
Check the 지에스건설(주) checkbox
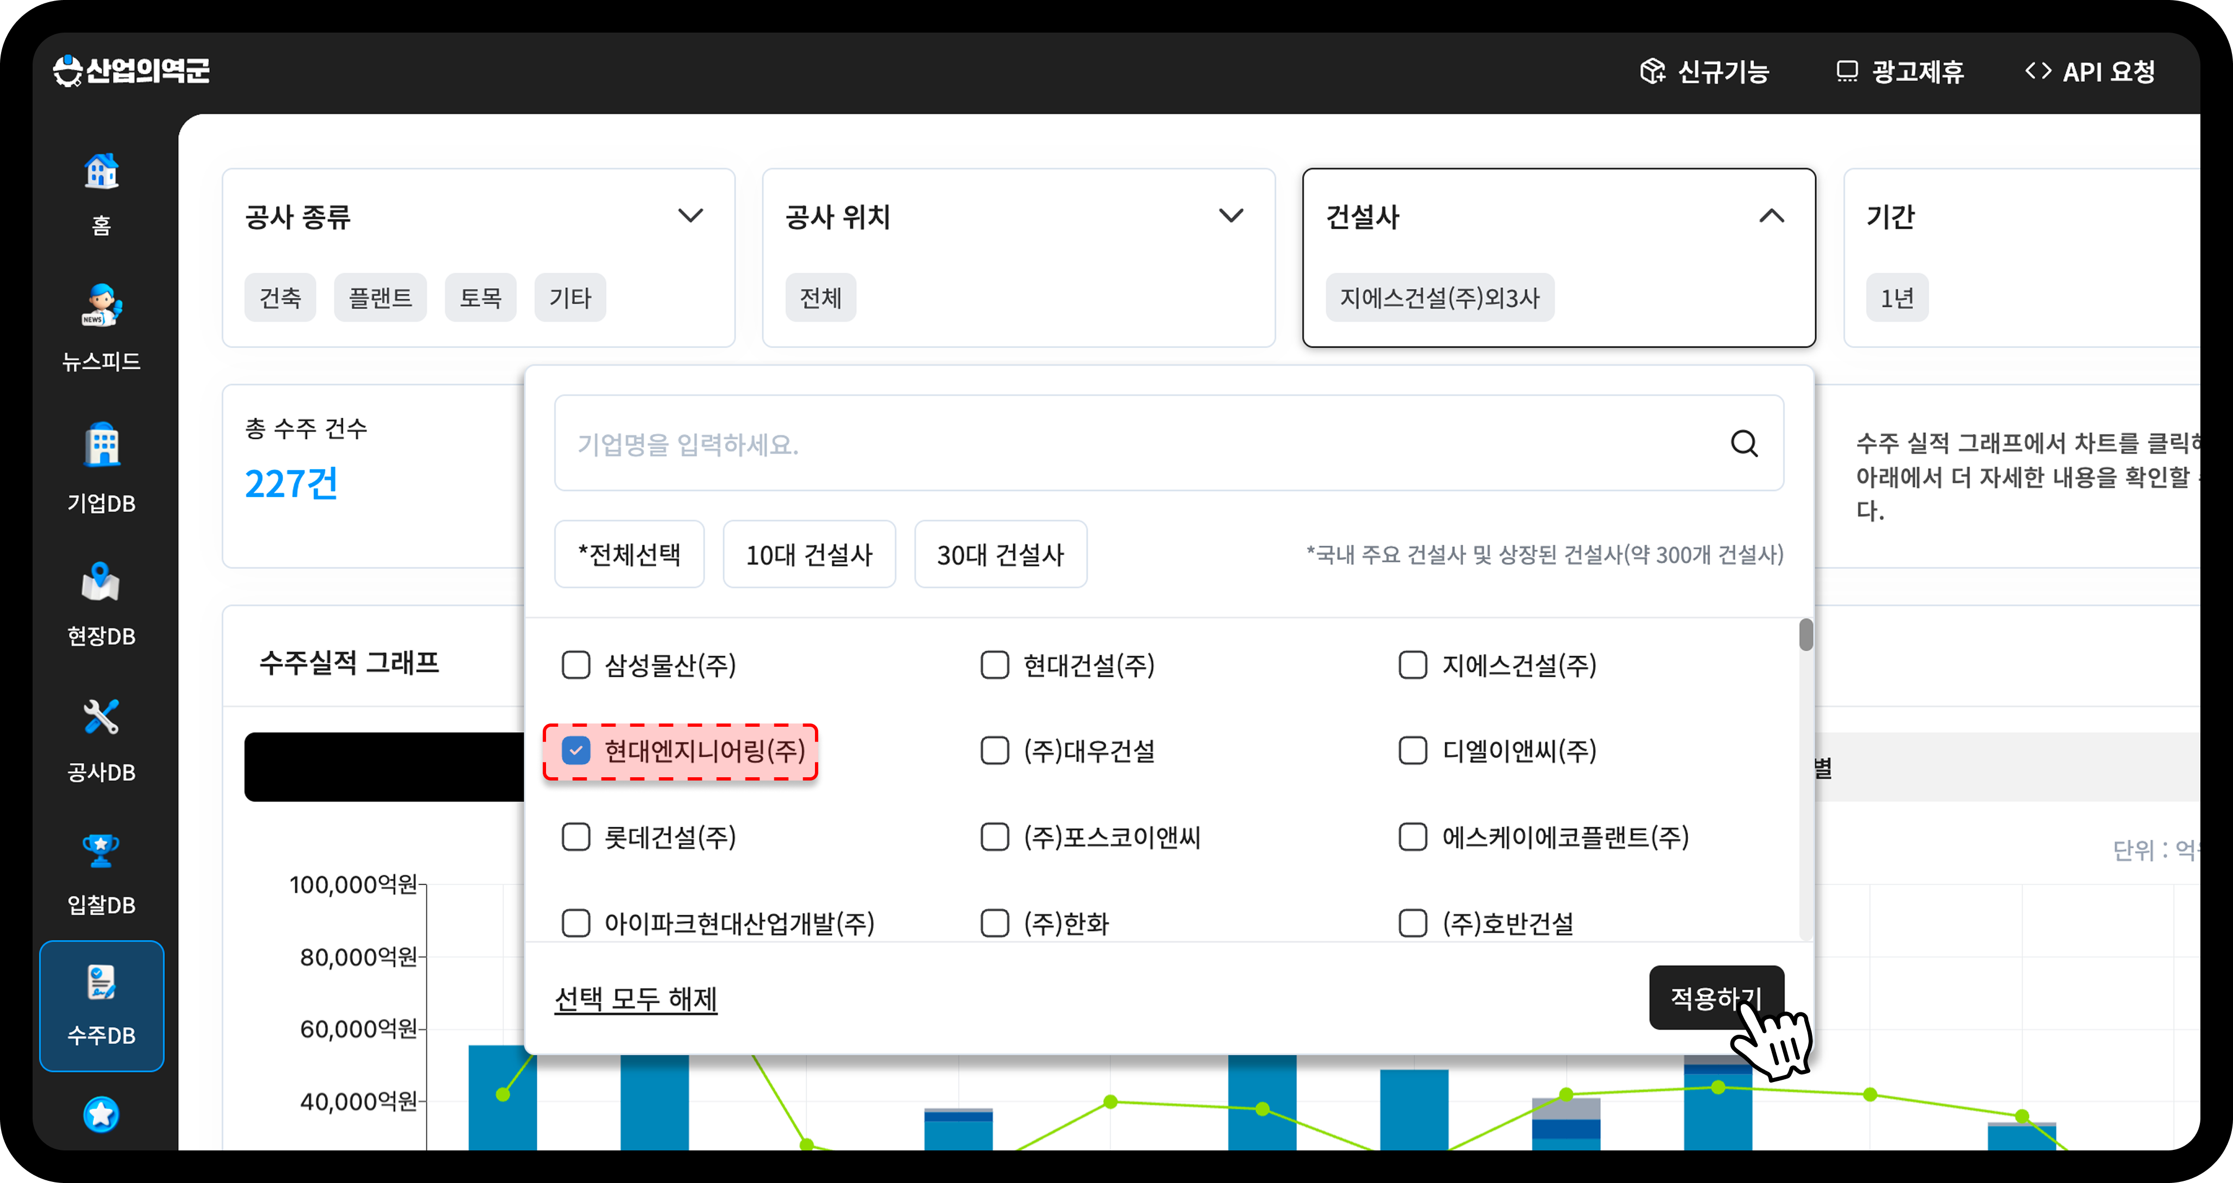(x=1413, y=665)
